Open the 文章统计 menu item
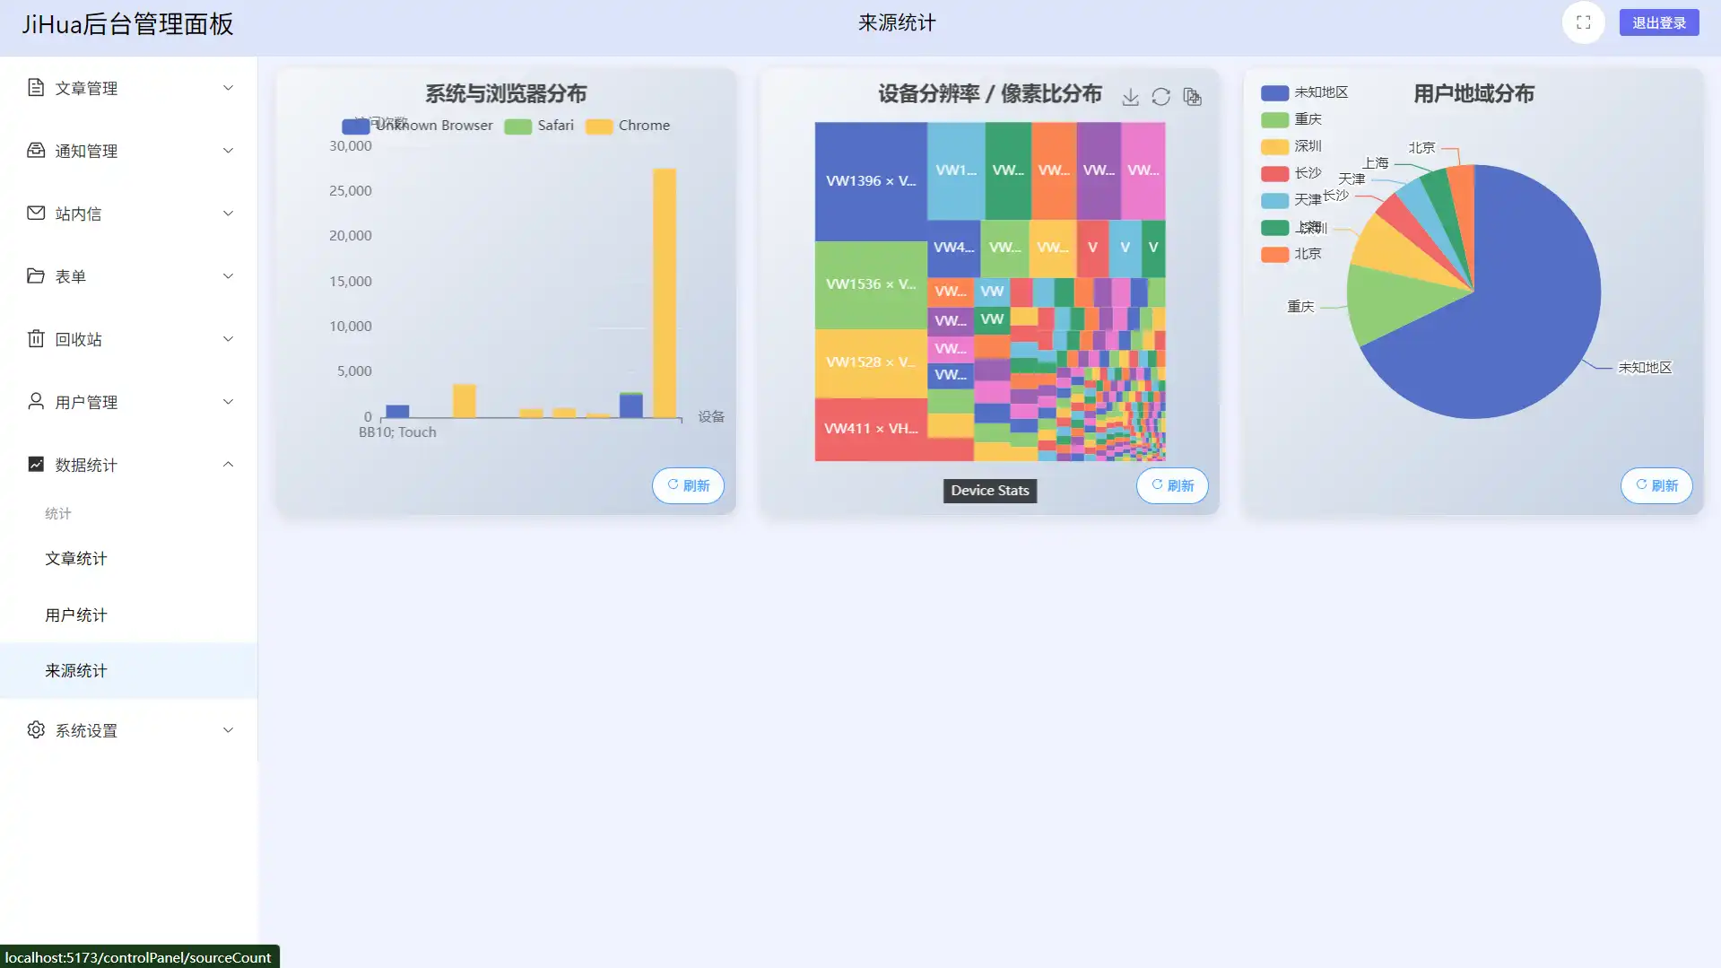Viewport: 1721px width, 968px height. pyautogui.click(x=76, y=559)
